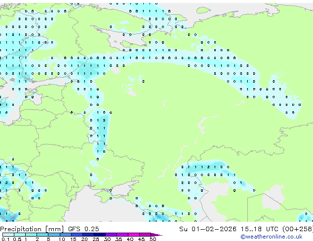313x241 pixels.
Task: Select the 30–35 mm purple legend swatch
Action: [x=111, y=235]
